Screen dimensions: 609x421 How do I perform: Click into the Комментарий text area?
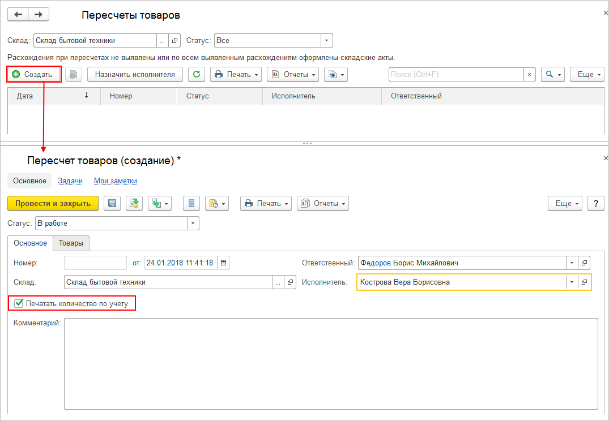point(331,364)
